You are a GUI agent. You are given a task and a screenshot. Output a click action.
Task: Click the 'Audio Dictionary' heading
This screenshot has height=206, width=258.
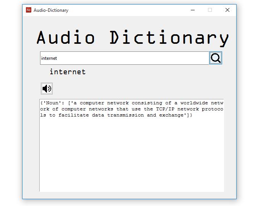(x=132, y=37)
